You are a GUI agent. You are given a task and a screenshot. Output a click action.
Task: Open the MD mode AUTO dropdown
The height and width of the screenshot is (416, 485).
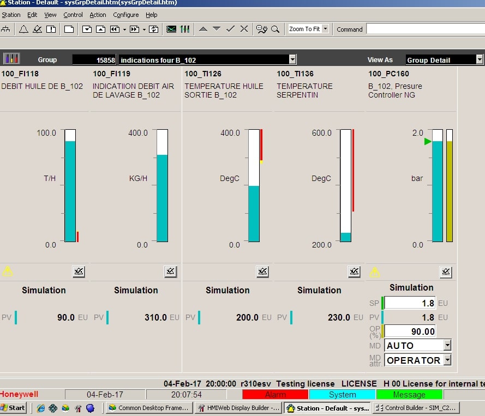[x=447, y=345]
